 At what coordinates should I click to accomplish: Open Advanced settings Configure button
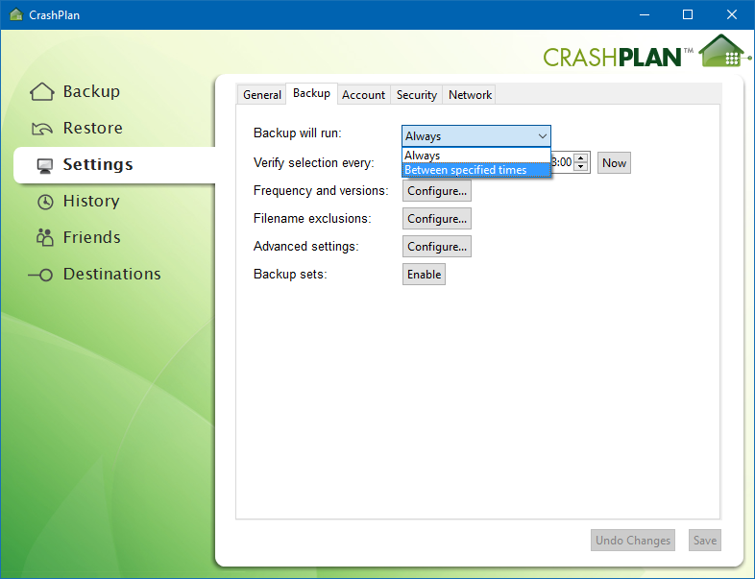tap(437, 247)
